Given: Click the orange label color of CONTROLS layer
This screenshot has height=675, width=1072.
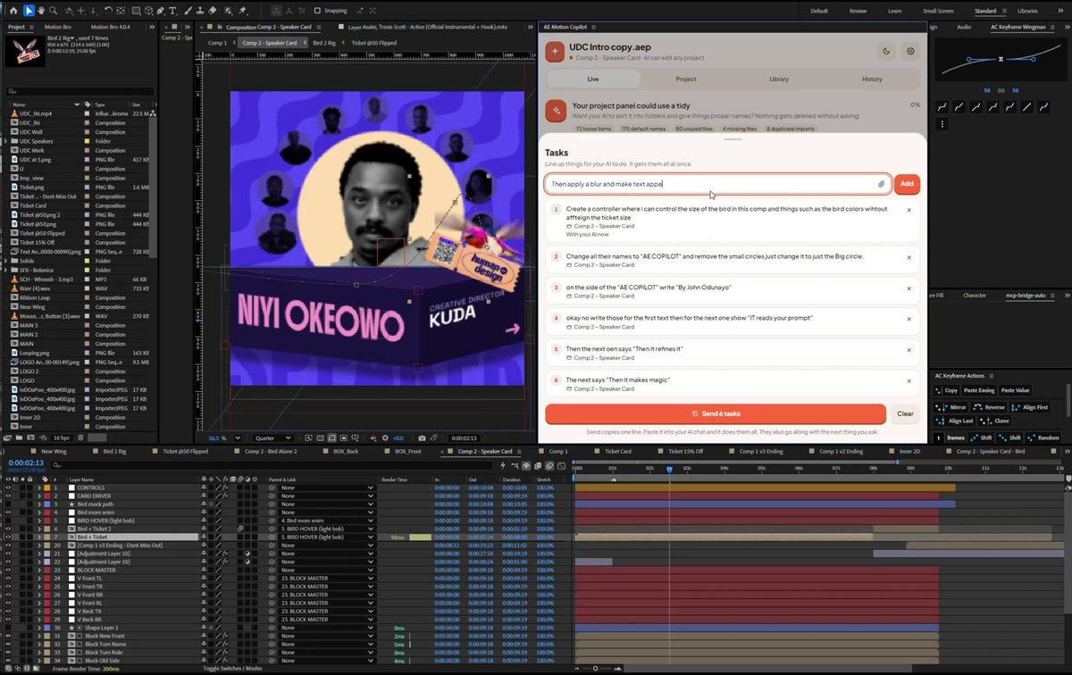Looking at the screenshot, I should (47, 487).
